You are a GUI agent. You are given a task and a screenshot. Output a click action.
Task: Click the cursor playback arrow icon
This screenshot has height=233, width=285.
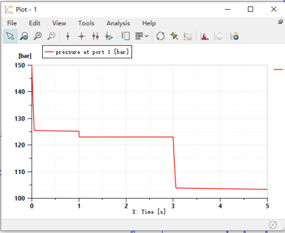coord(109,36)
